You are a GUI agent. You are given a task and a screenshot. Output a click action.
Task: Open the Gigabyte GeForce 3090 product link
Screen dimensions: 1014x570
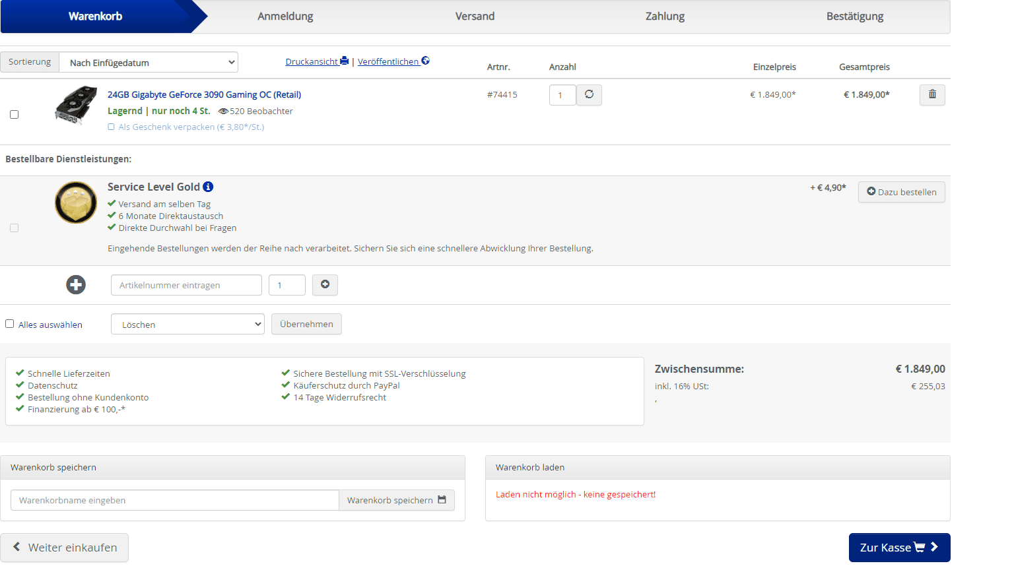(204, 94)
